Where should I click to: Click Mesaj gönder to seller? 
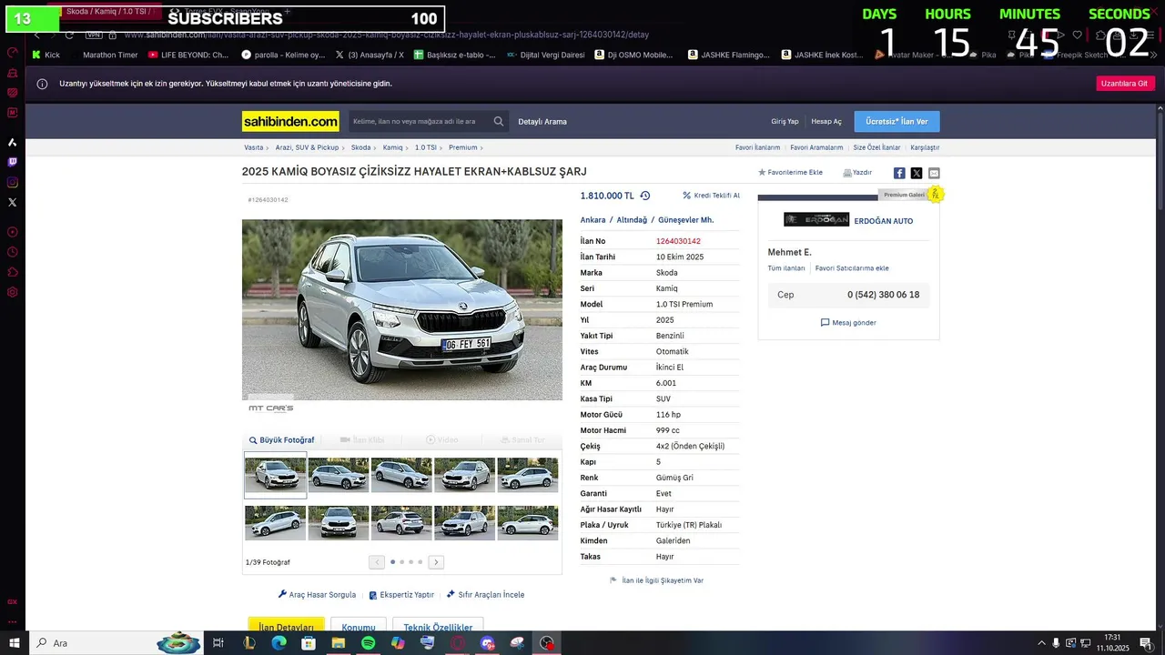(x=848, y=323)
